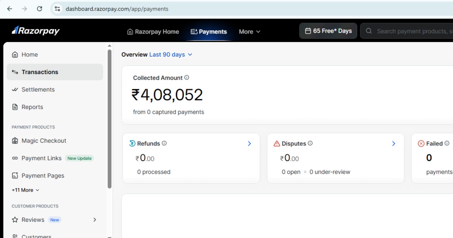The width and height of the screenshot is (453, 238).
Task: Open Refunds details with the arrow
Action: [249, 144]
